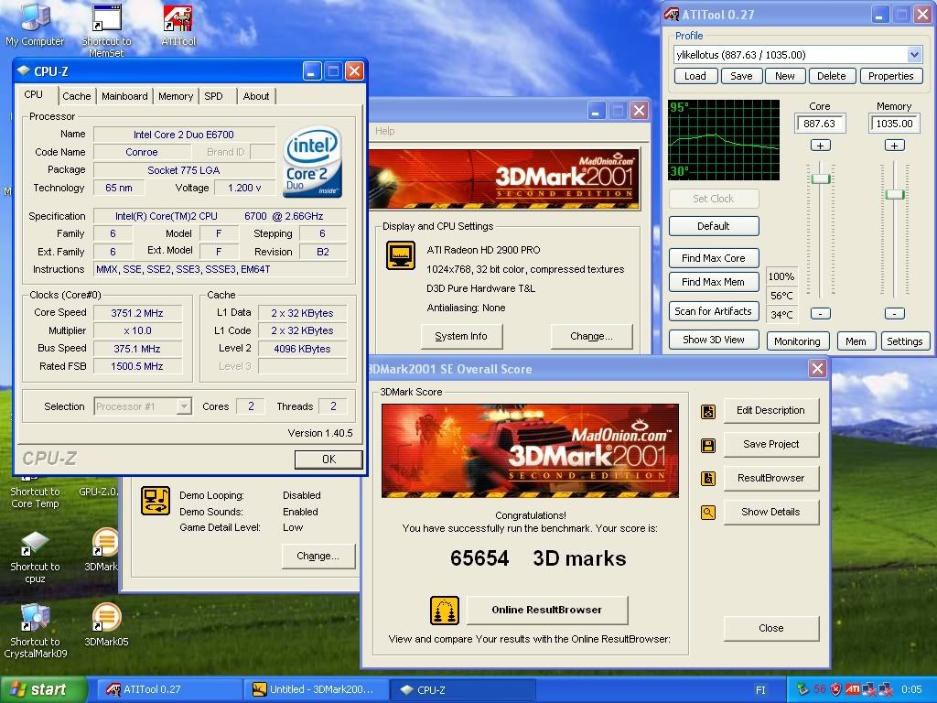Click the temperature graph in ATITool
Screen dimensions: 937x703
pyautogui.click(x=724, y=140)
